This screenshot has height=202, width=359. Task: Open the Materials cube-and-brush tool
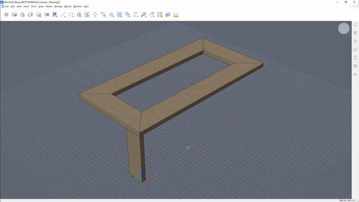pos(168,15)
